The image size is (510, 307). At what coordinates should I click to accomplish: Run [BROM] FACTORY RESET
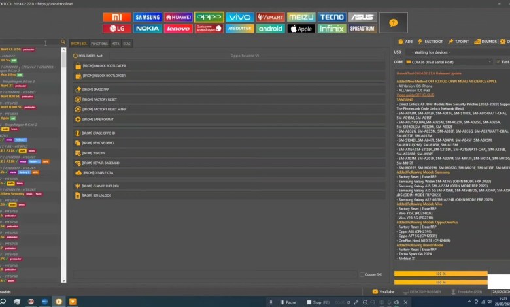[x=229, y=99]
